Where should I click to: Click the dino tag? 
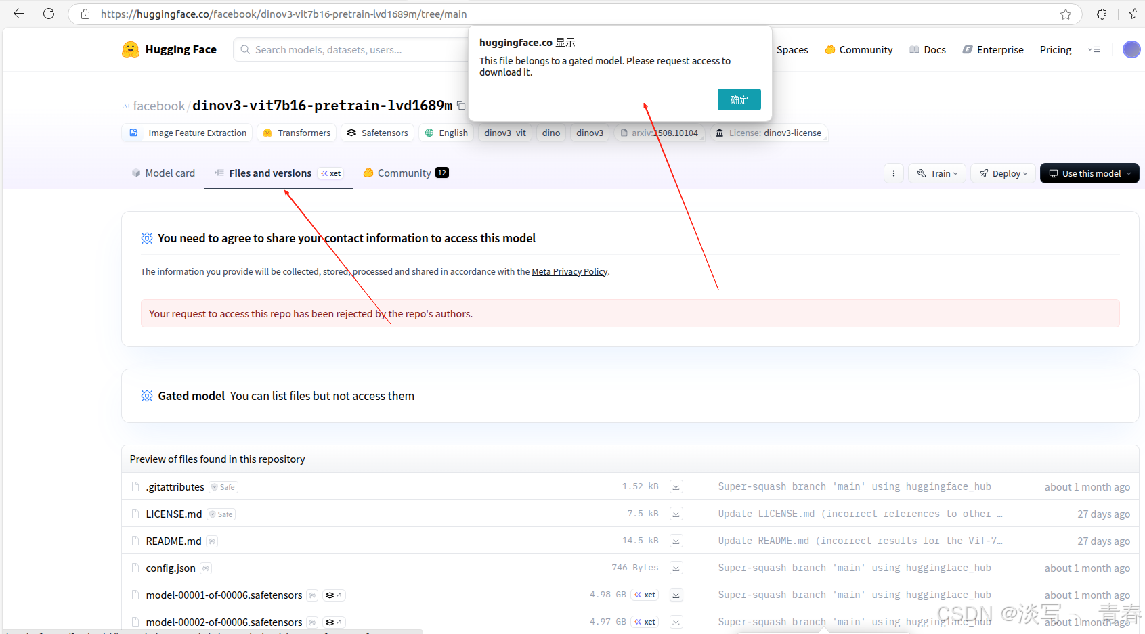[x=551, y=133]
